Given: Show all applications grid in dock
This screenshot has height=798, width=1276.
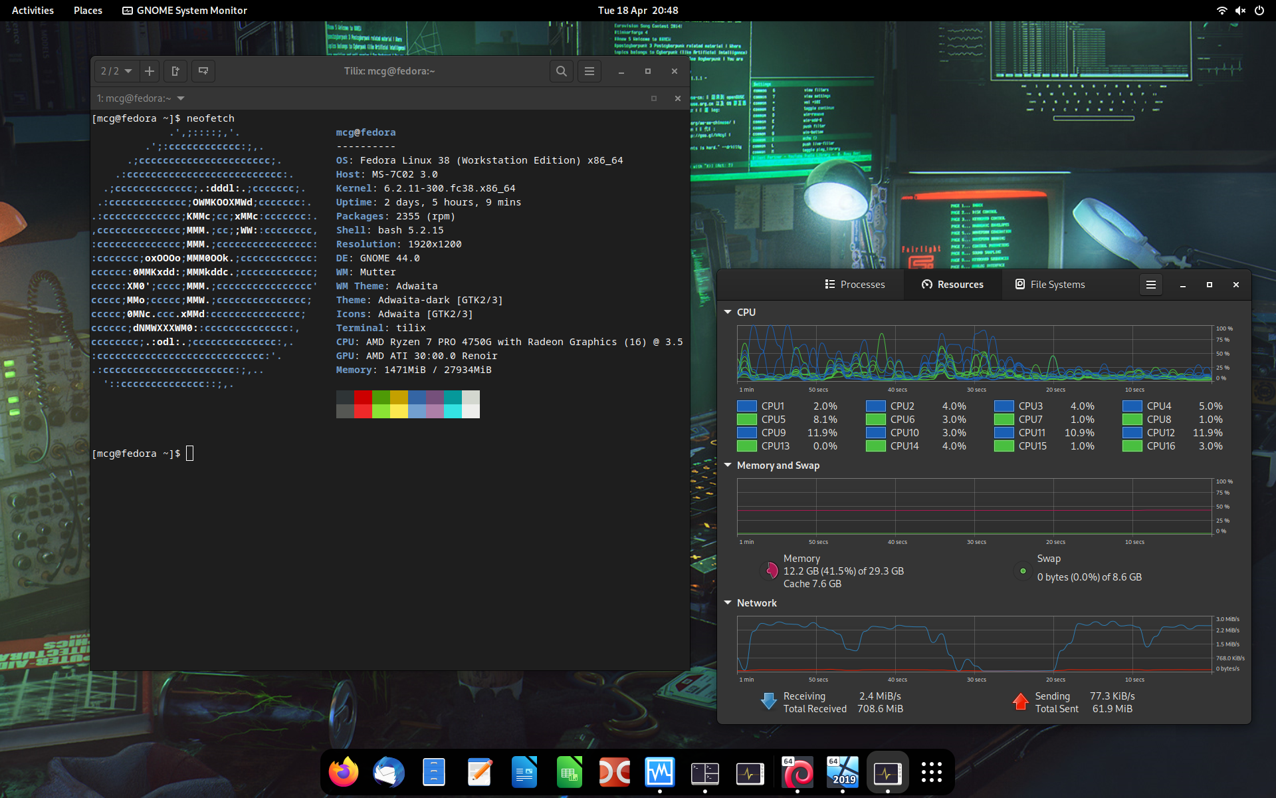Looking at the screenshot, I should 932,772.
